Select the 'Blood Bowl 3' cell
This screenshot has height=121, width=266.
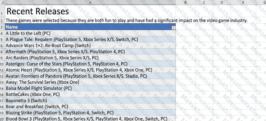pyautogui.click(x=90, y=119)
